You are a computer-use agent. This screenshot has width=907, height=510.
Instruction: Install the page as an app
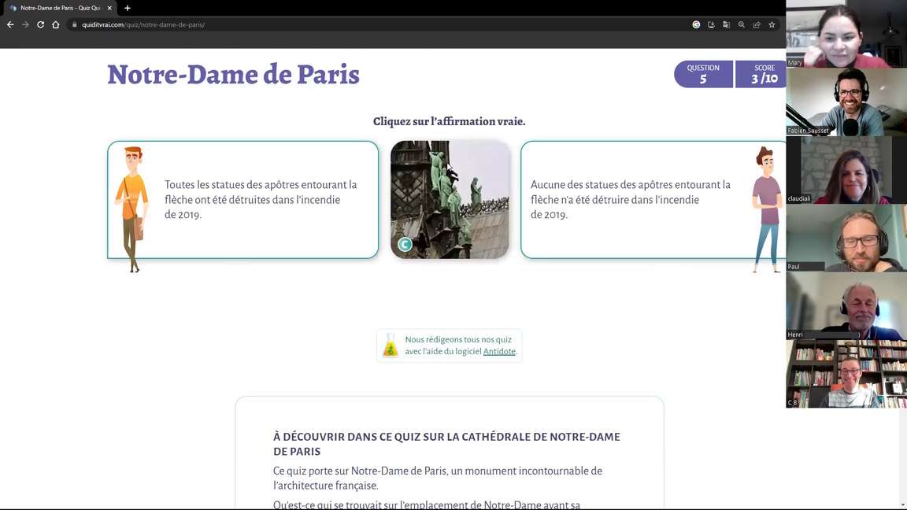[712, 25]
